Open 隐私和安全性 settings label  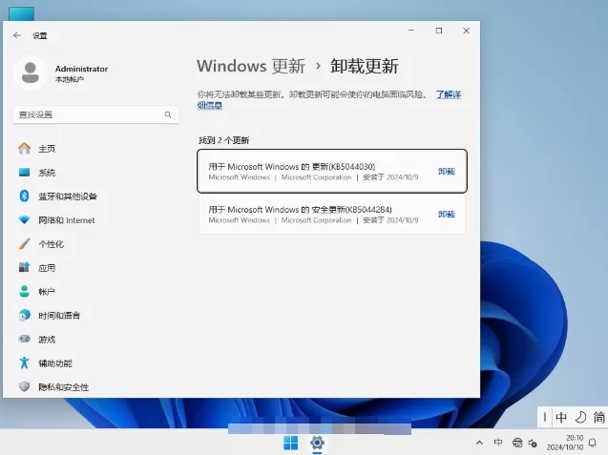(63, 387)
